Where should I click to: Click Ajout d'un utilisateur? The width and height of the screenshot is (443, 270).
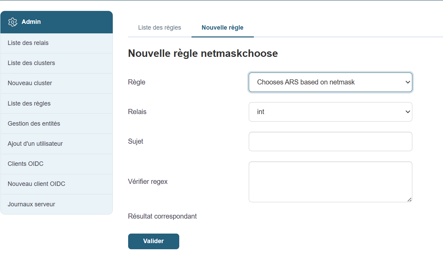click(35, 144)
